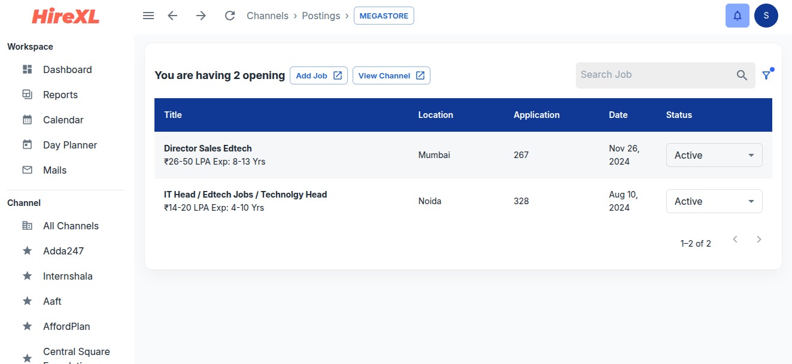The width and height of the screenshot is (792, 364).
Task: Open the Calendar view
Action: coord(63,120)
